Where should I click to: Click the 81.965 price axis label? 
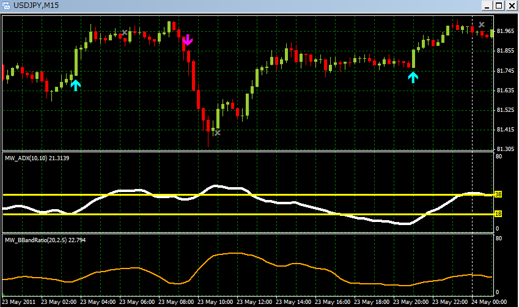pyautogui.click(x=505, y=31)
